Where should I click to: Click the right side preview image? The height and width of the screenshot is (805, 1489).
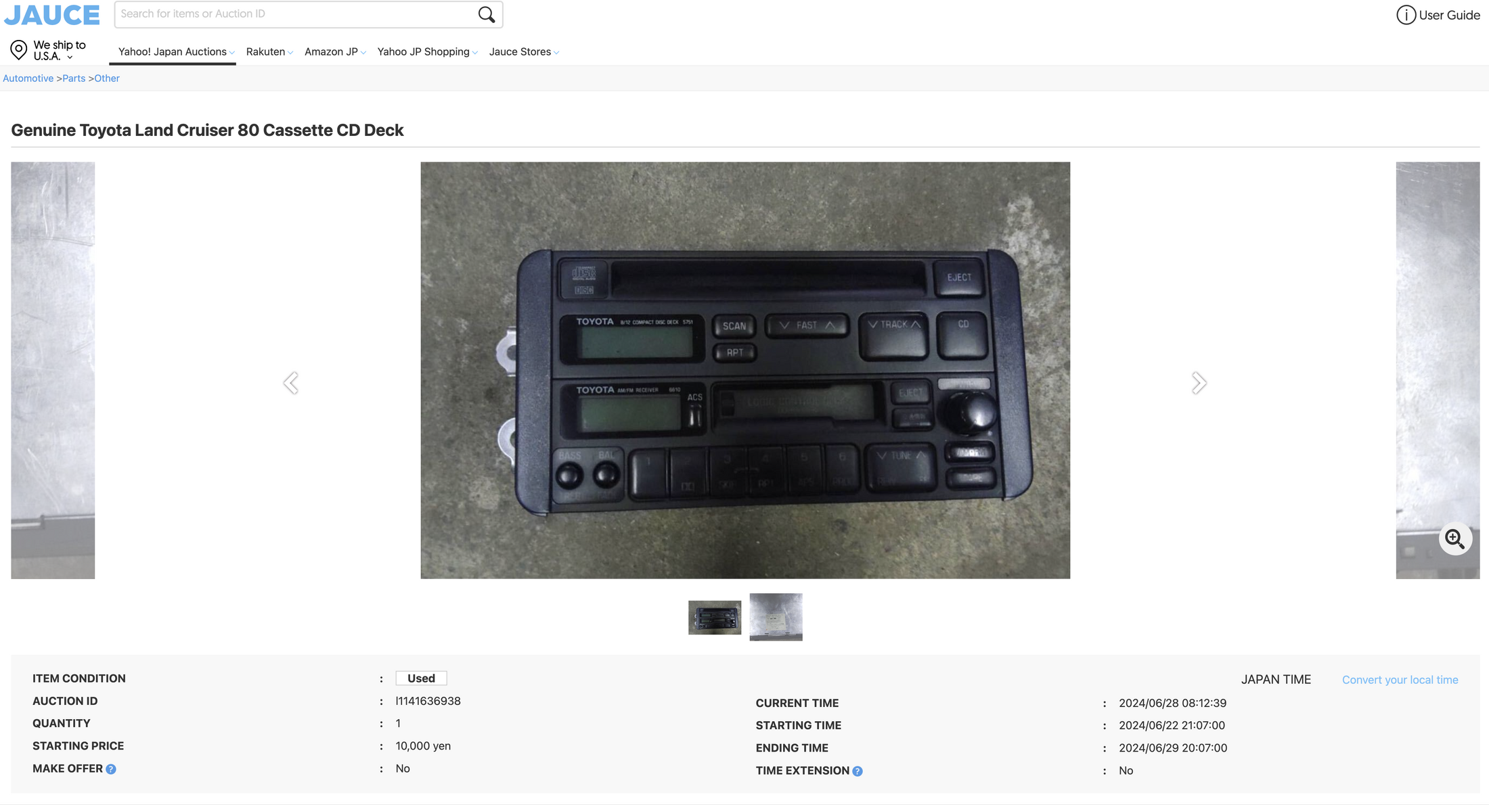pyautogui.click(x=1438, y=370)
